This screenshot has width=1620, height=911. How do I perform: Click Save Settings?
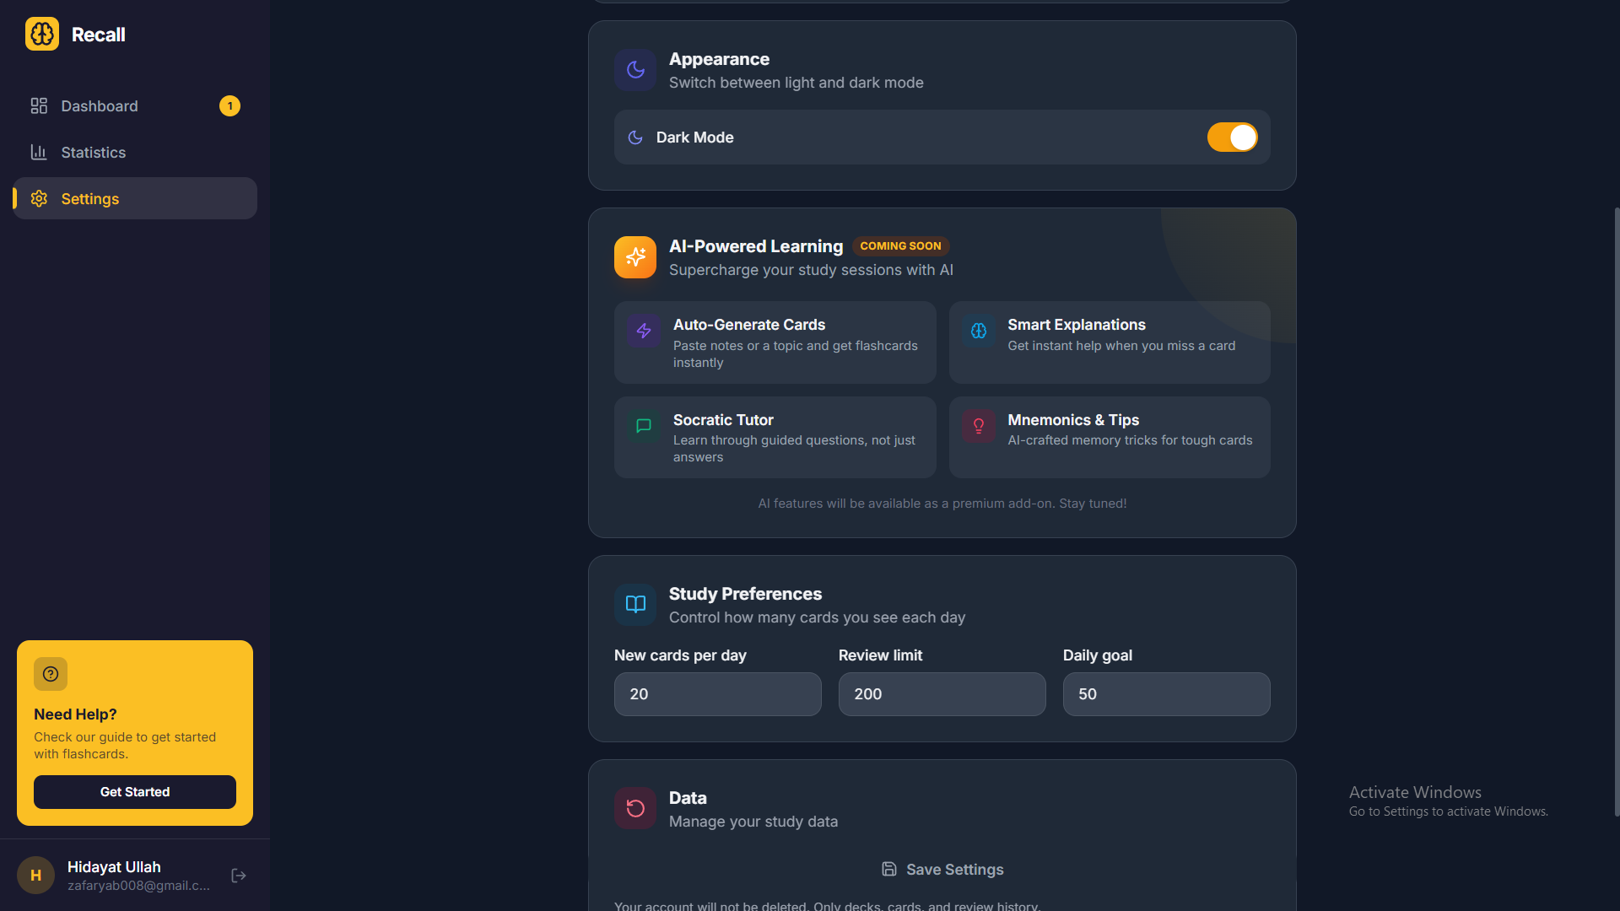pyautogui.click(x=942, y=869)
